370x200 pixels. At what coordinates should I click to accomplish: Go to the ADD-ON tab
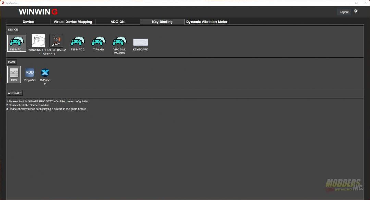[x=118, y=22]
